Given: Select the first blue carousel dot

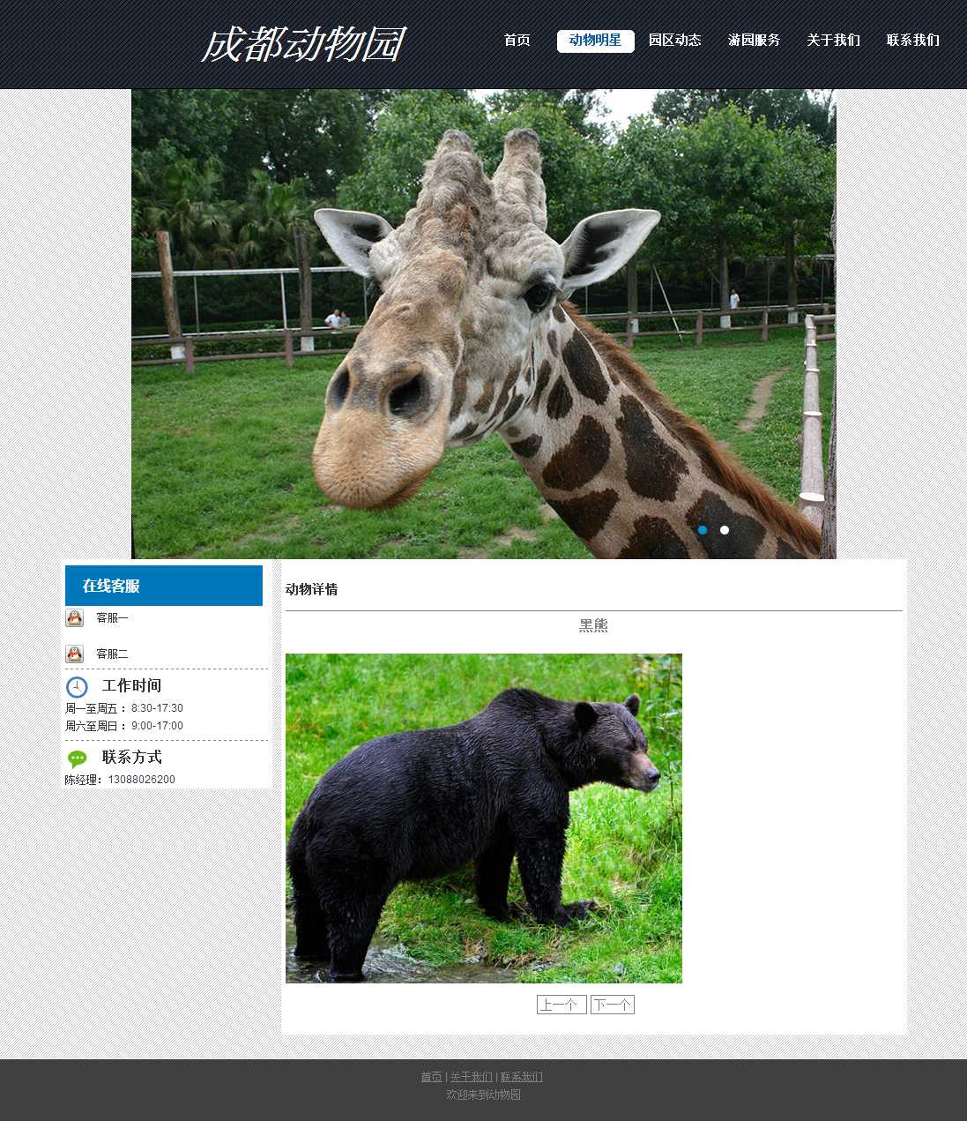Looking at the screenshot, I should tap(703, 530).
